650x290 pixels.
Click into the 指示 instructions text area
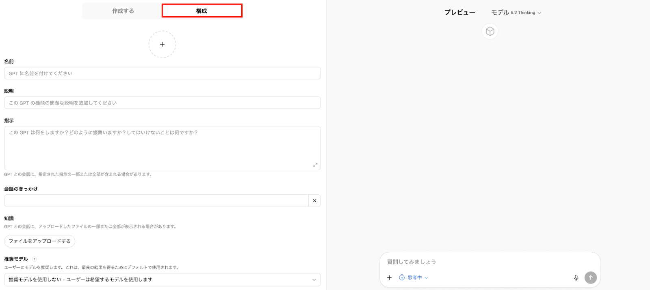pos(162,148)
